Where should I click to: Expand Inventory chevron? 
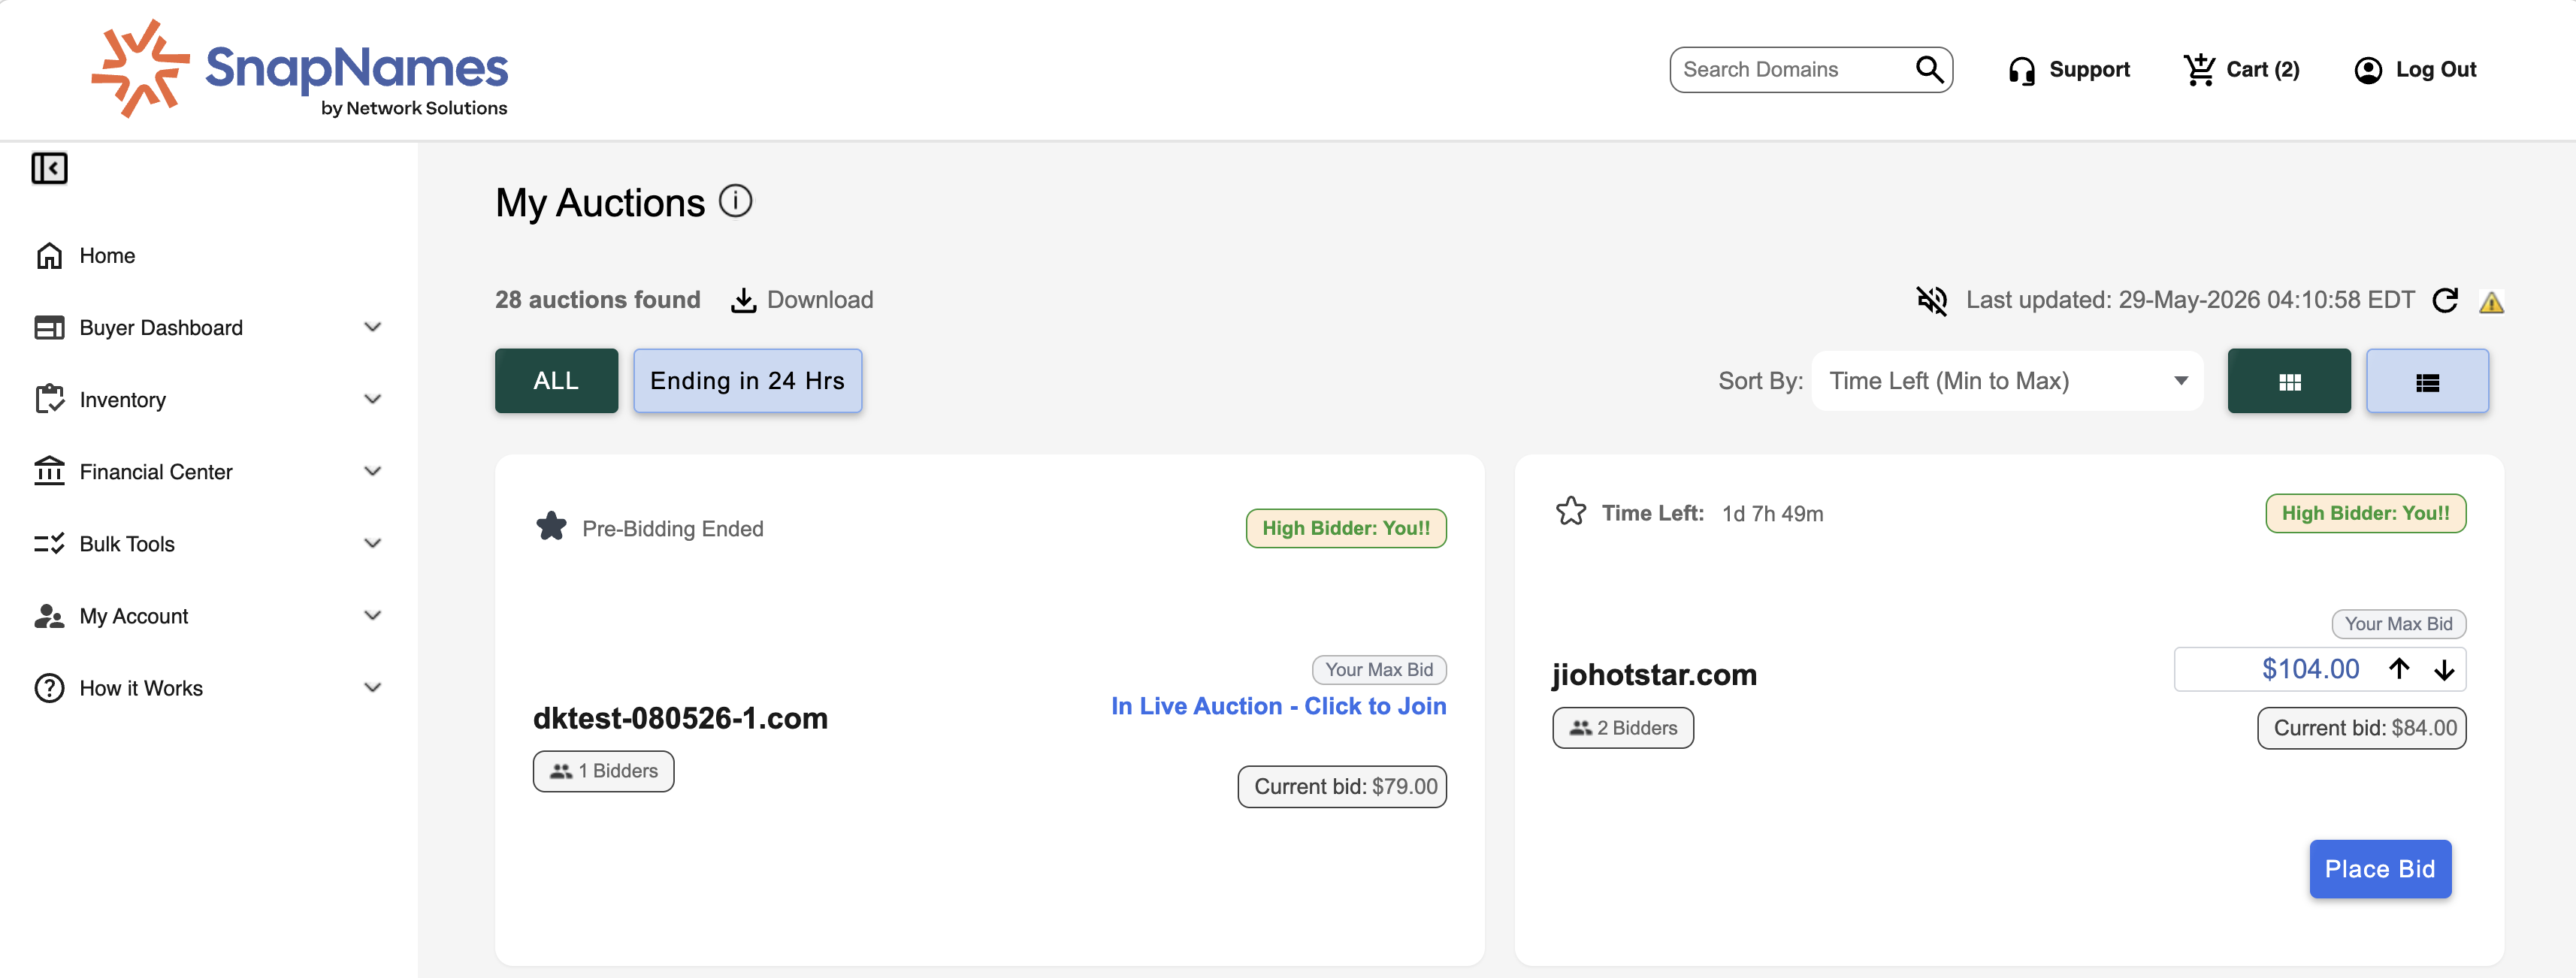[x=373, y=399]
